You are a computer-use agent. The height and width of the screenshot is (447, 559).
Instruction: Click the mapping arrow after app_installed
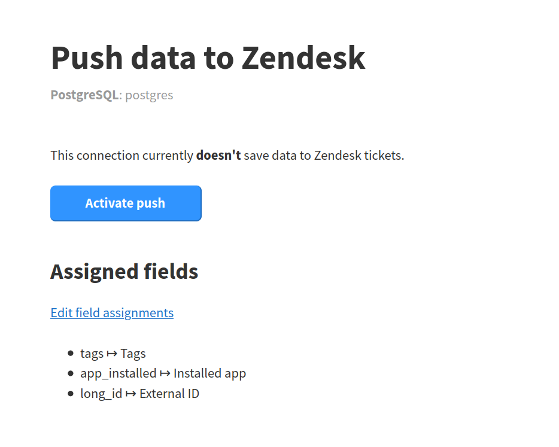[165, 374]
